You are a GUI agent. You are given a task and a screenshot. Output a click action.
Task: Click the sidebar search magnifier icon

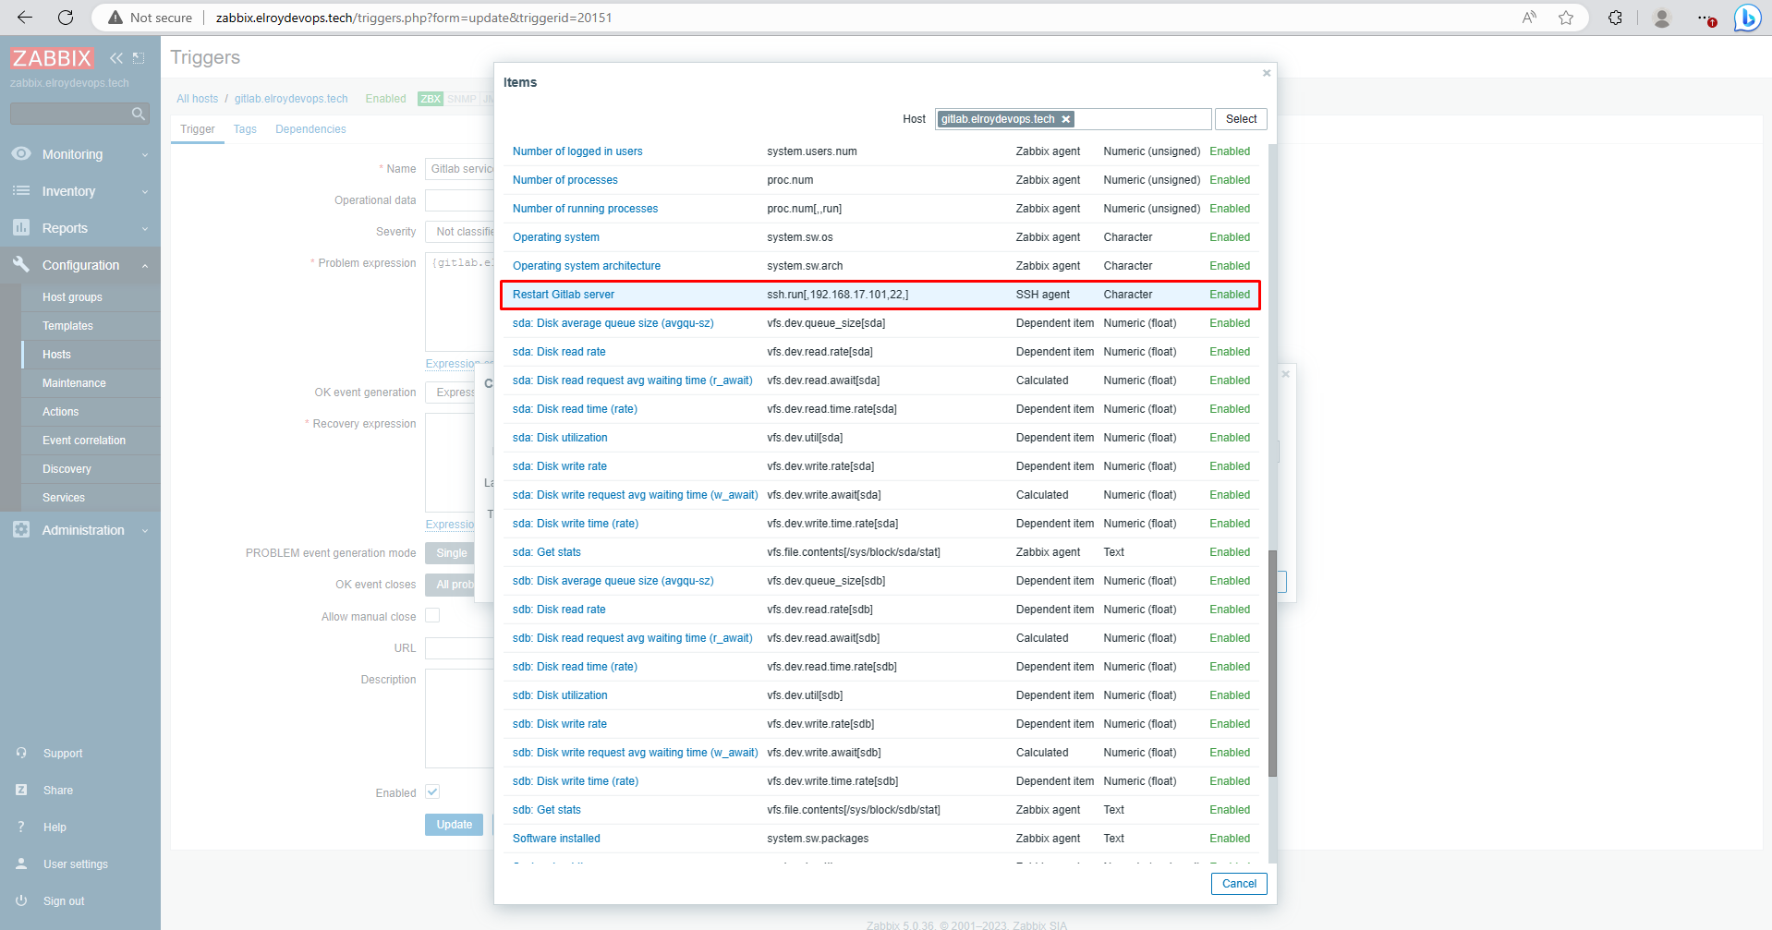139,114
